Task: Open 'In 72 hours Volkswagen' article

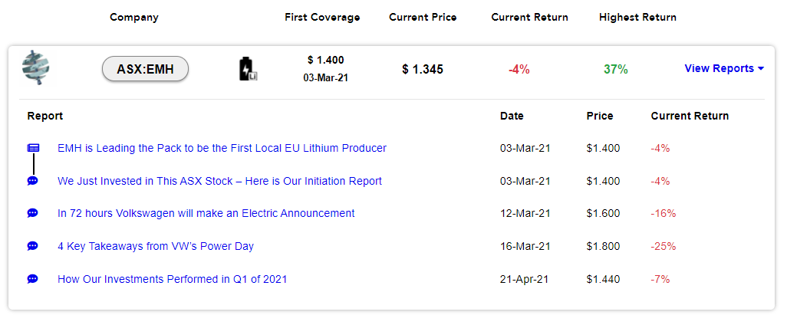Action: pos(206,213)
